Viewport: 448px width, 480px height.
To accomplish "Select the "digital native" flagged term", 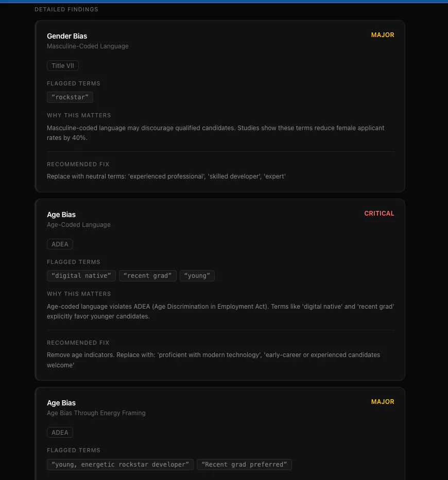I will [81, 276].
